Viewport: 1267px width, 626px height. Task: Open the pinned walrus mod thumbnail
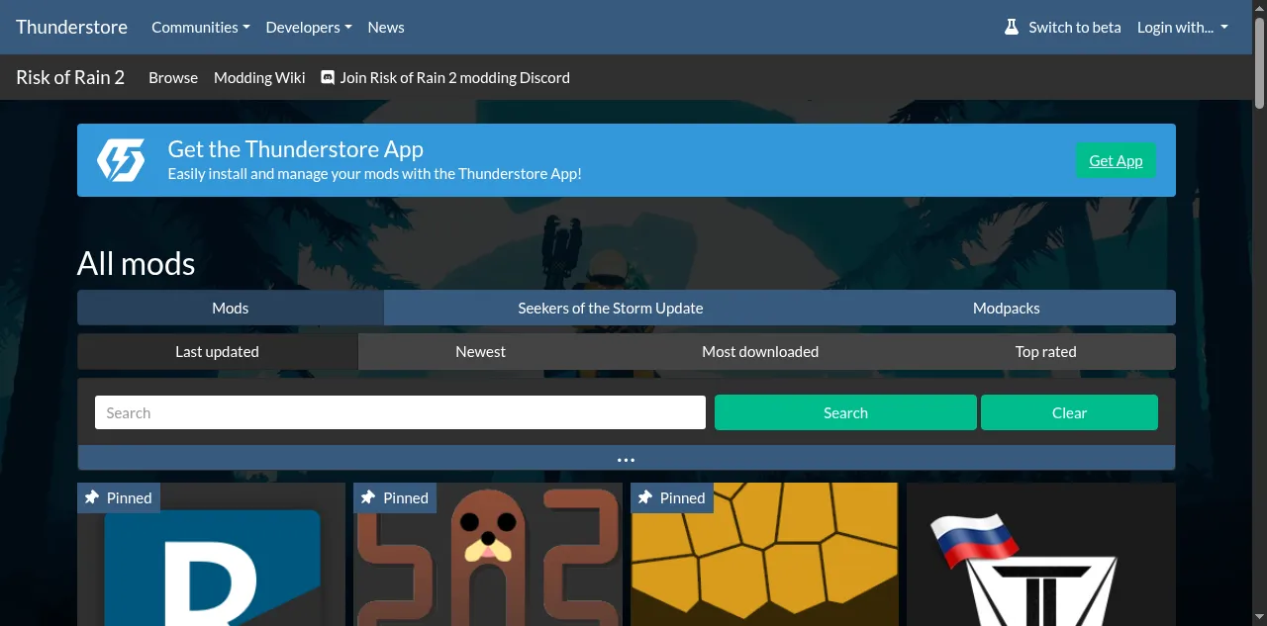(x=488, y=554)
